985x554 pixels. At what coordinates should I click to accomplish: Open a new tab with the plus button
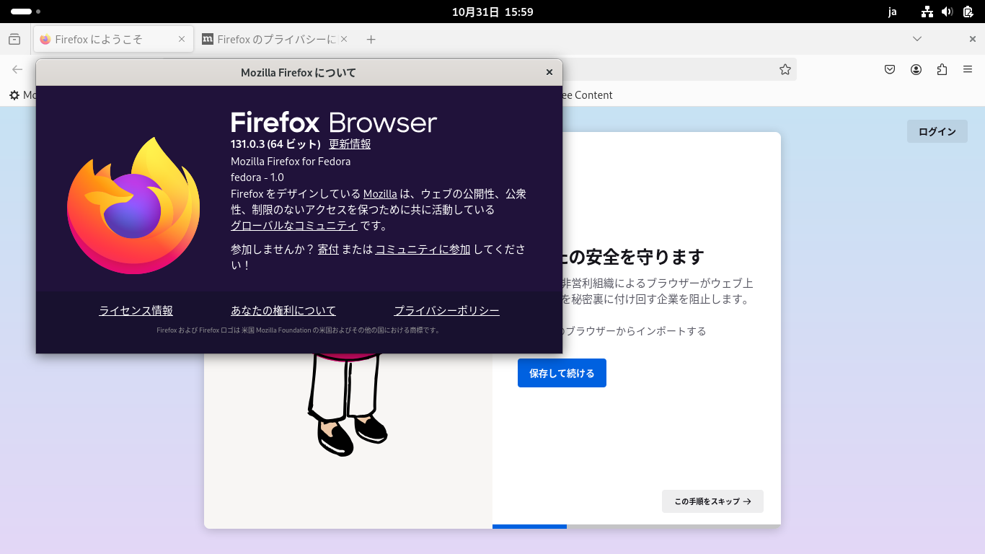371,40
